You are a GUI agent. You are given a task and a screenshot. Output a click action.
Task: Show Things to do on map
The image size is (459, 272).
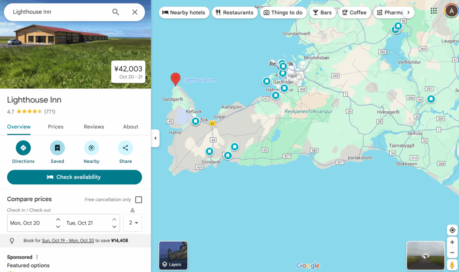283,13
